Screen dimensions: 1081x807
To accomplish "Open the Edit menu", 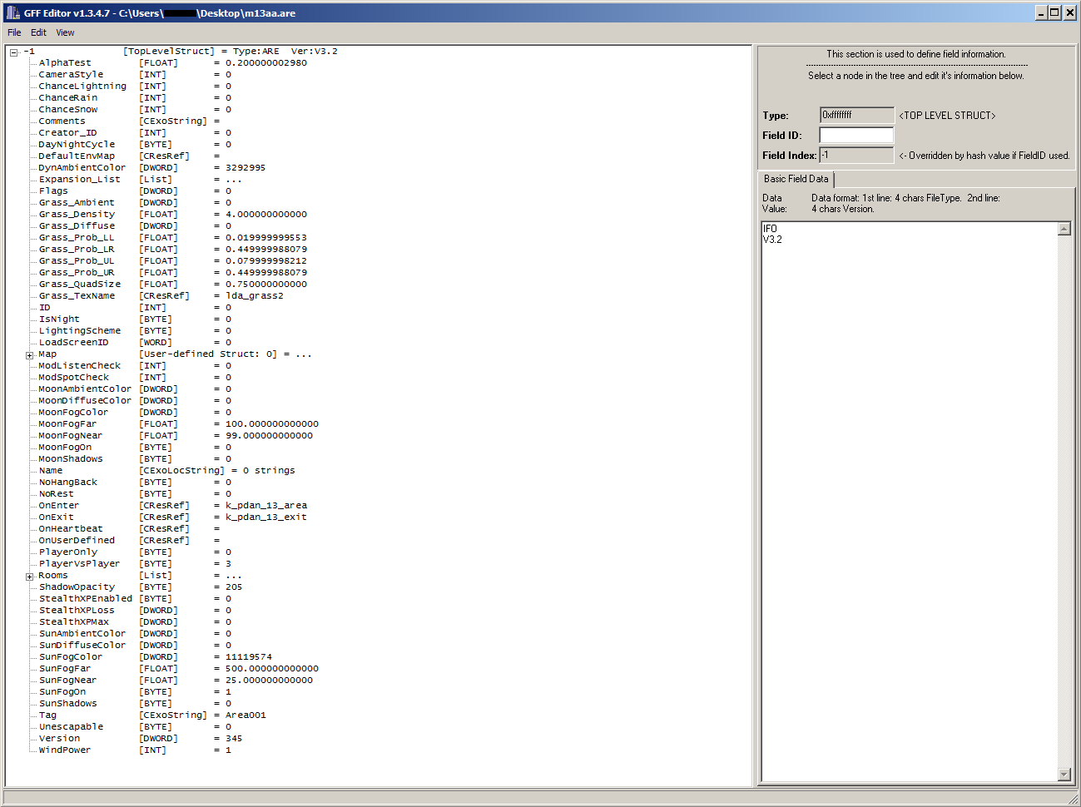I will click(x=38, y=32).
